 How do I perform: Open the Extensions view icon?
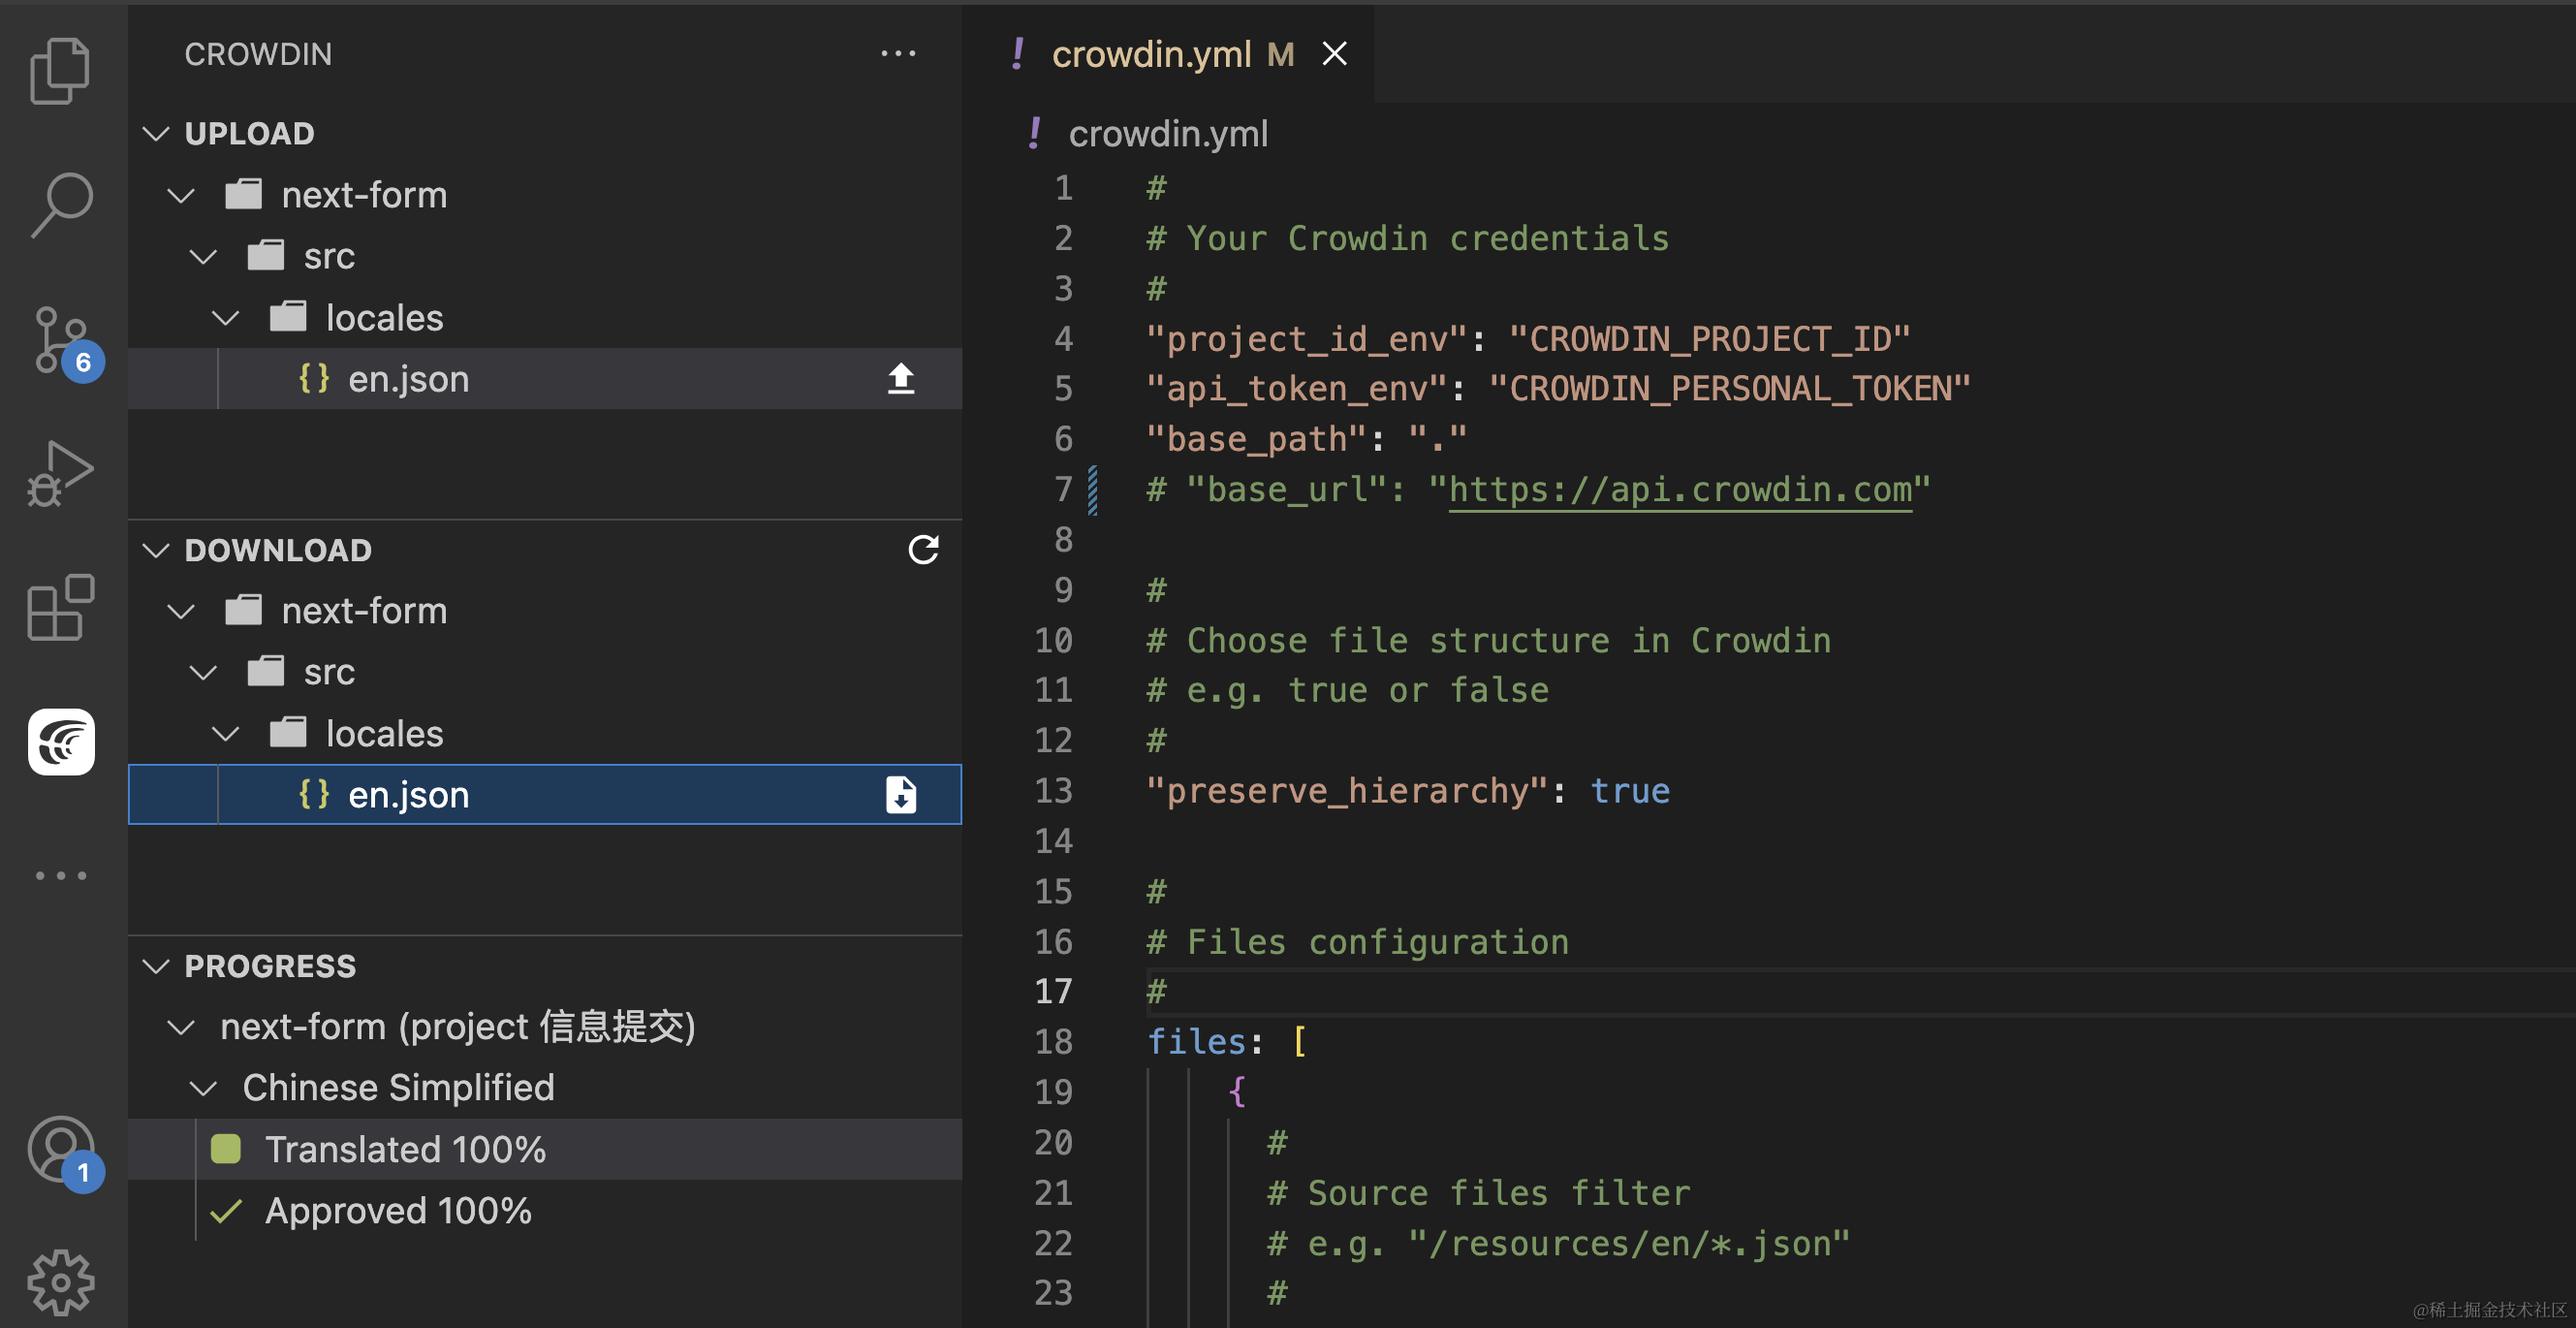(60, 607)
